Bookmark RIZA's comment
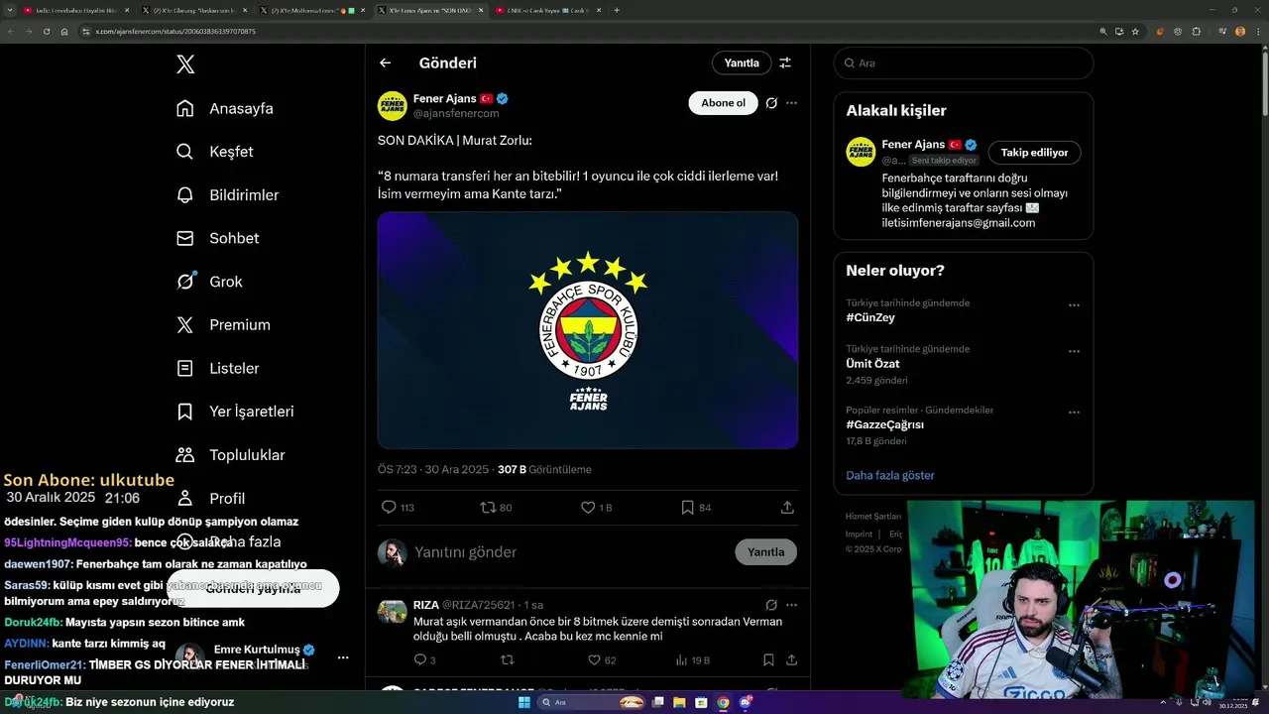 pyautogui.click(x=768, y=659)
